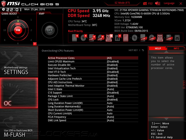Select the legacy hard disk boot icon

126,38
